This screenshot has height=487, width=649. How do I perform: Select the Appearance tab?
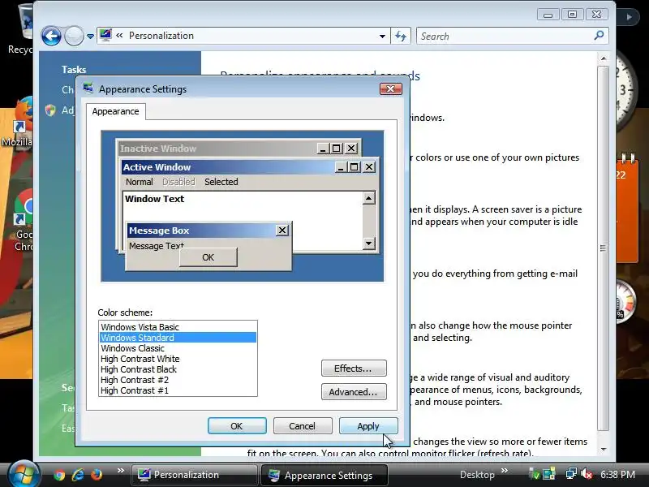115,111
